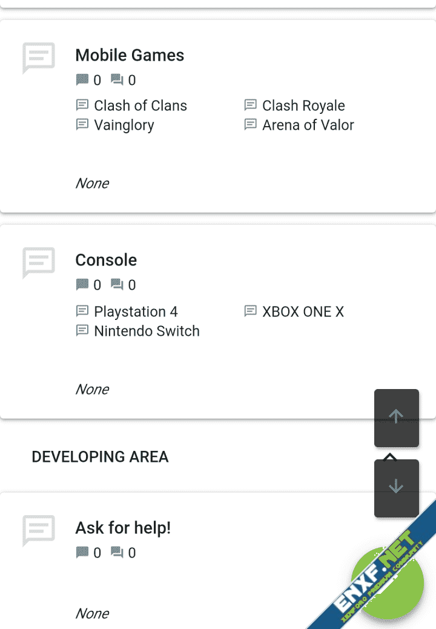This screenshot has width=436, height=629.
Task: Click the Console messages count icon
Action: point(117,285)
